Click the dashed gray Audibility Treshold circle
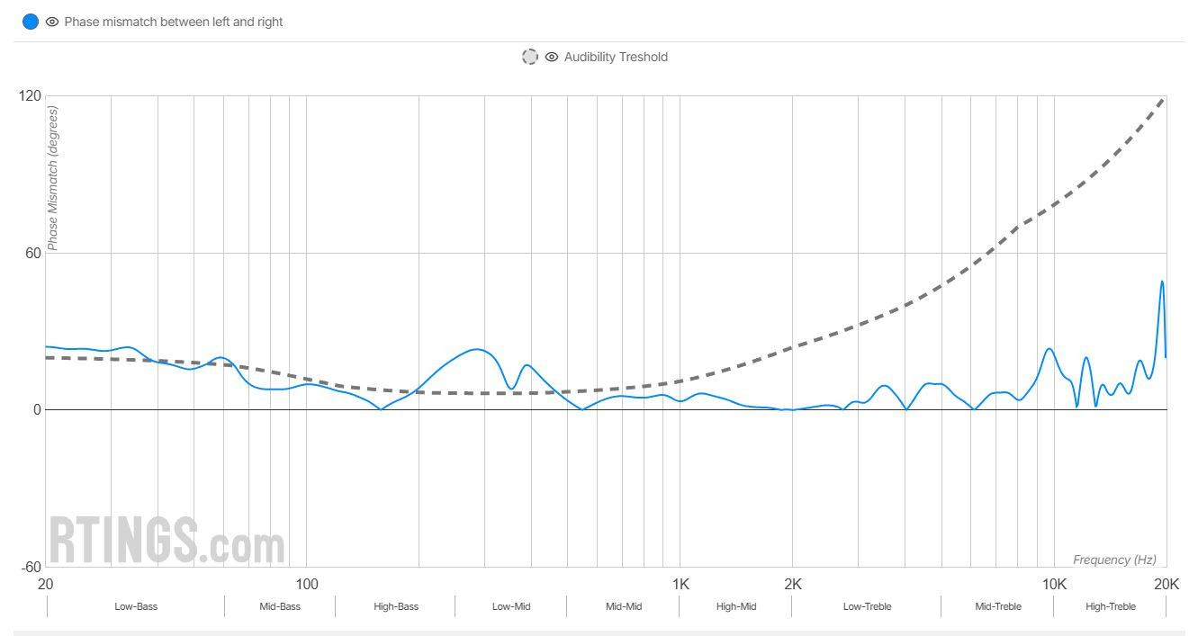Image resolution: width=1198 pixels, height=636 pixels. pos(530,57)
